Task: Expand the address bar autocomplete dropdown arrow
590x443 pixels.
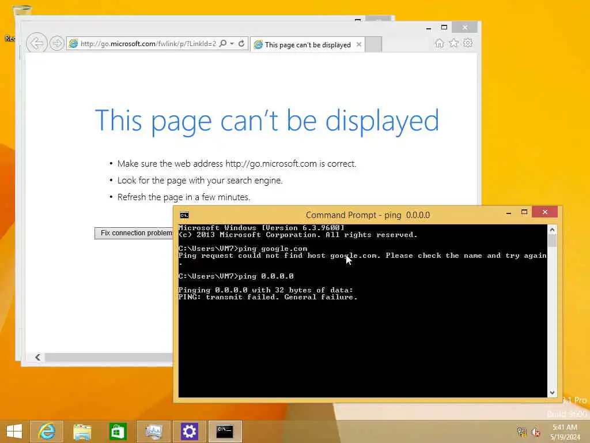Action: point(232,43)
